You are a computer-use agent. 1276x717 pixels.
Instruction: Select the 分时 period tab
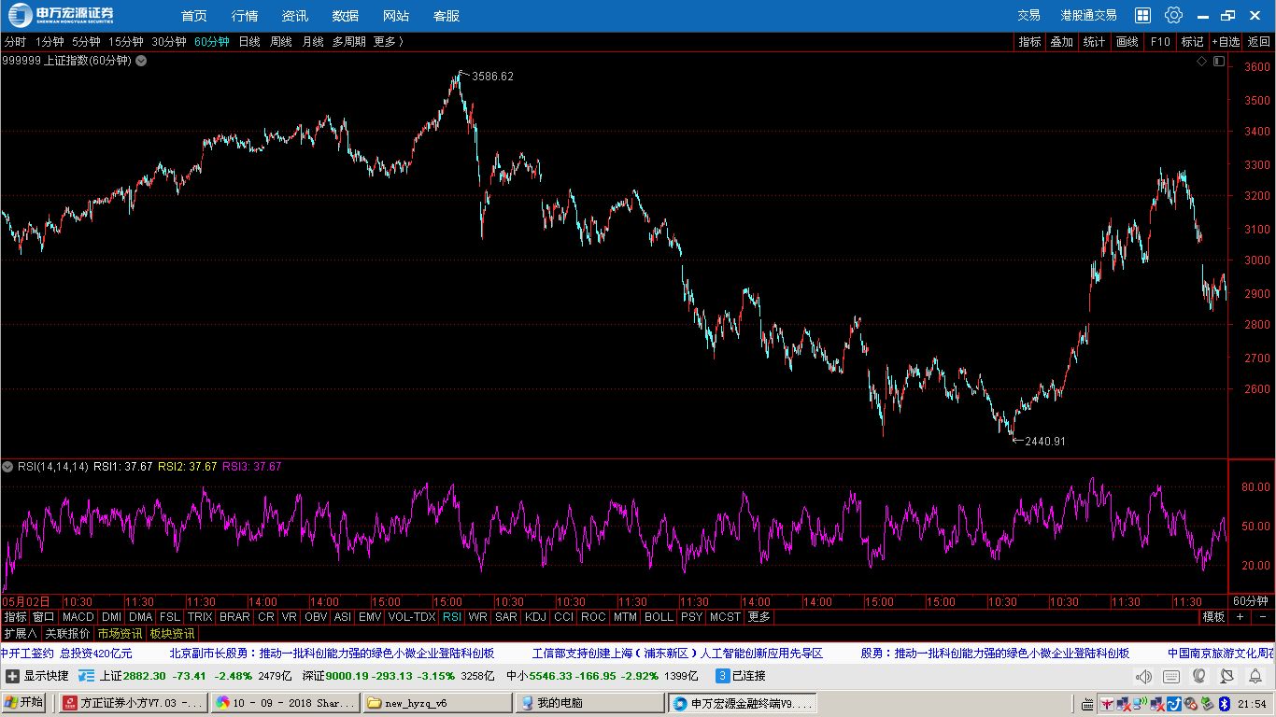(15, 42)
